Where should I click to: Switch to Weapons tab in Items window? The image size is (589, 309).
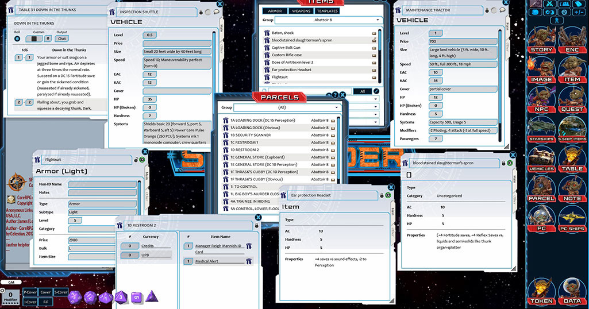coord(301,11)
